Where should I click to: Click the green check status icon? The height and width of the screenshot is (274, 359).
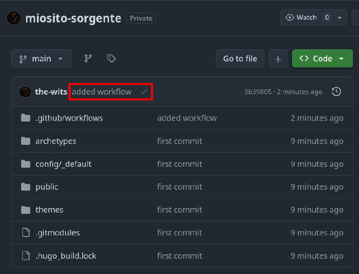144,92
